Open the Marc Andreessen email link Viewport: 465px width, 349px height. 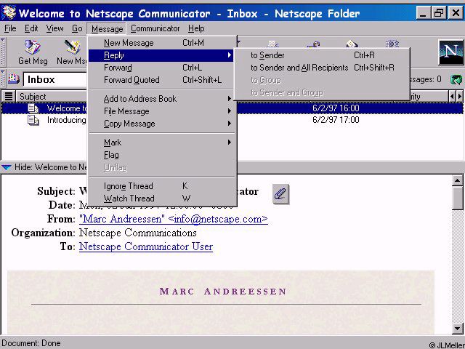point(174,219)
